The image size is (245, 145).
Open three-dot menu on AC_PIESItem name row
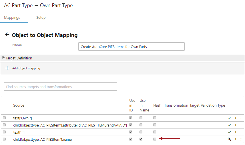[x=241, y=139]
